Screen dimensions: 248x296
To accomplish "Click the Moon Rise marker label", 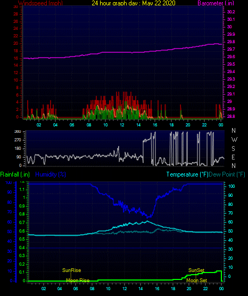I will (x=78, y=281).
